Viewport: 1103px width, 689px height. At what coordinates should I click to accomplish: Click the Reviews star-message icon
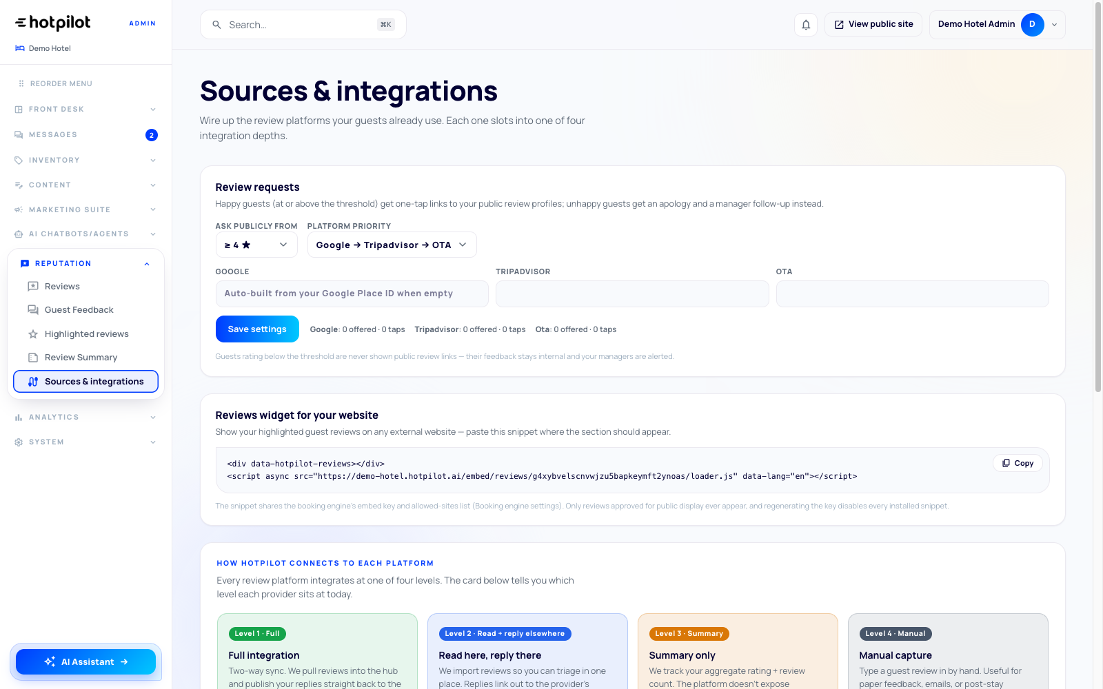[x=33, y=287]
